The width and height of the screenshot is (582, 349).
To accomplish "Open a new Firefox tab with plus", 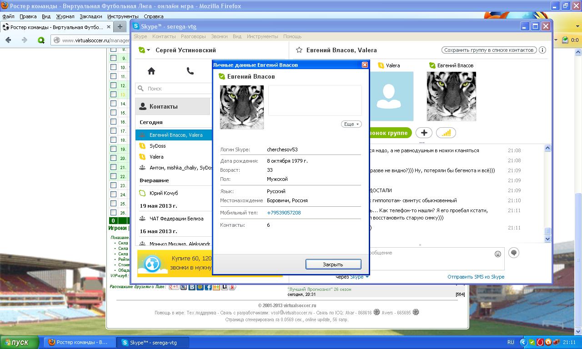I will 120,27.
